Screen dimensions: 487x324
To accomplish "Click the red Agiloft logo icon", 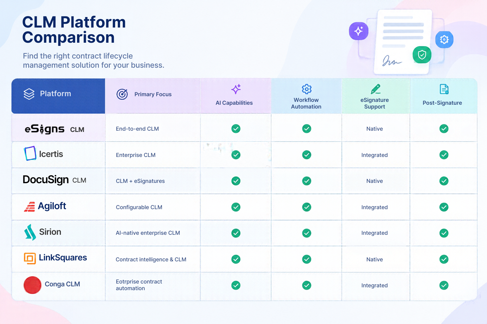I will 29,207.
